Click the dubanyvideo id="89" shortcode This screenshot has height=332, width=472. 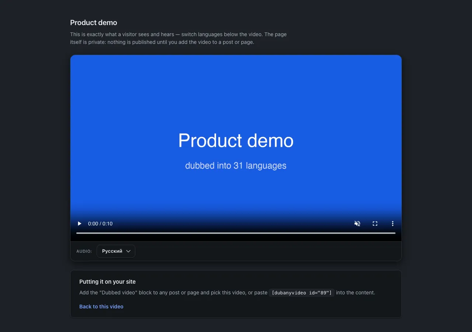click(302, 293)
